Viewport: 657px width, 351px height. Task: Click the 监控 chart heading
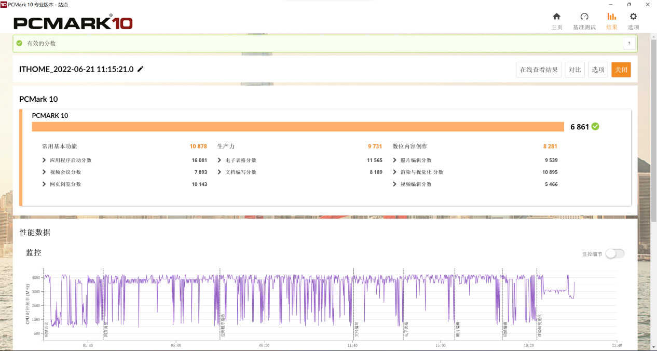point(34,253)
